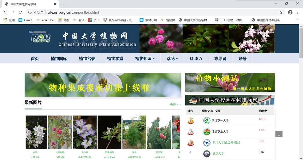Bookmark this page with the star icon
The height and width of the screenshot is (161, 303).
tap(281, 12)
